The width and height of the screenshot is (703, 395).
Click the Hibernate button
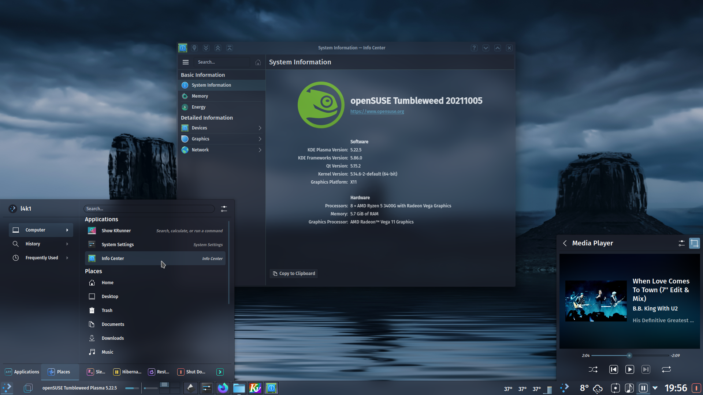(x=127, y=372)
